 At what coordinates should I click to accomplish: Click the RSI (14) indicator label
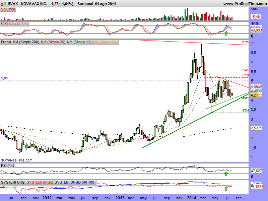7,165
